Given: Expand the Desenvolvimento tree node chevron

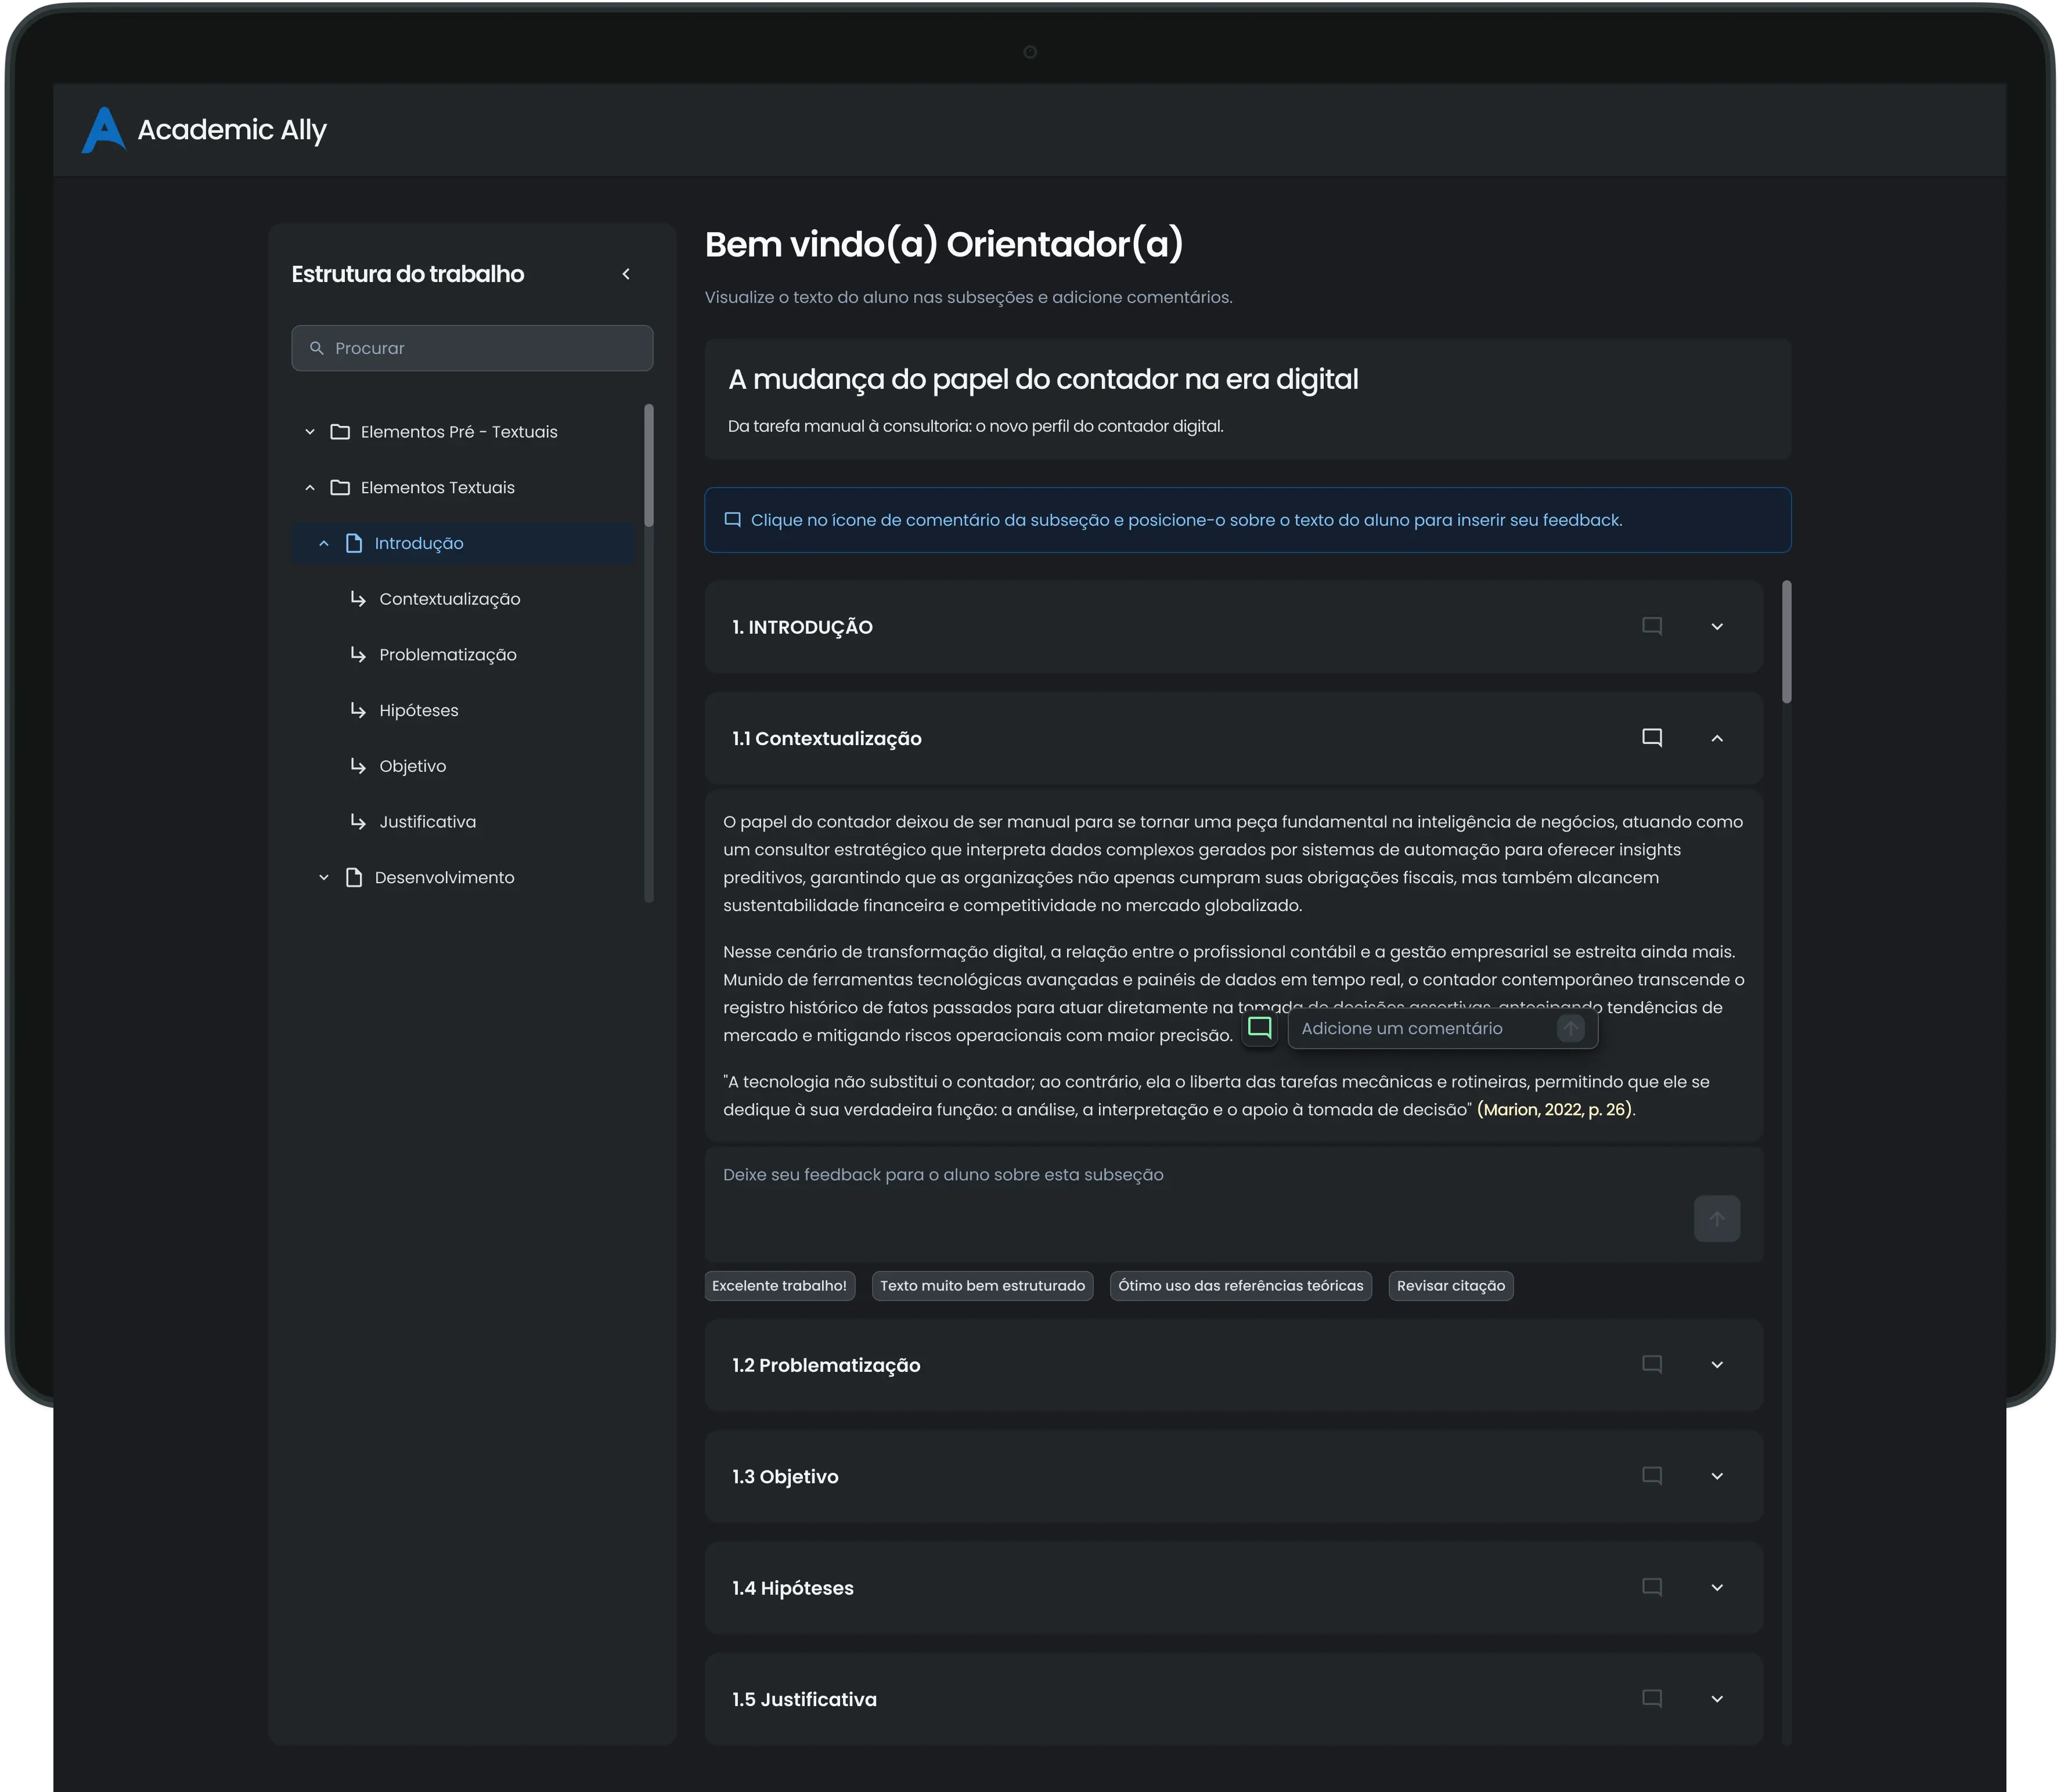Looking at the screenshot, I should click(x=324, y=877).
